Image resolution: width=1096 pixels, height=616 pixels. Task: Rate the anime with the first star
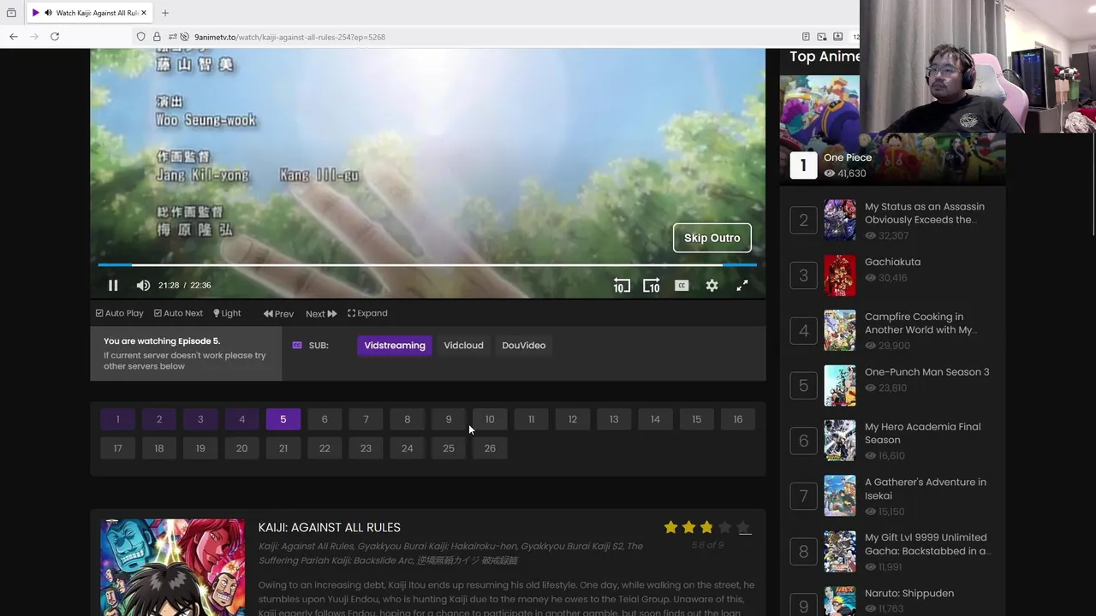pyautogui.click(x=670, y=528)
